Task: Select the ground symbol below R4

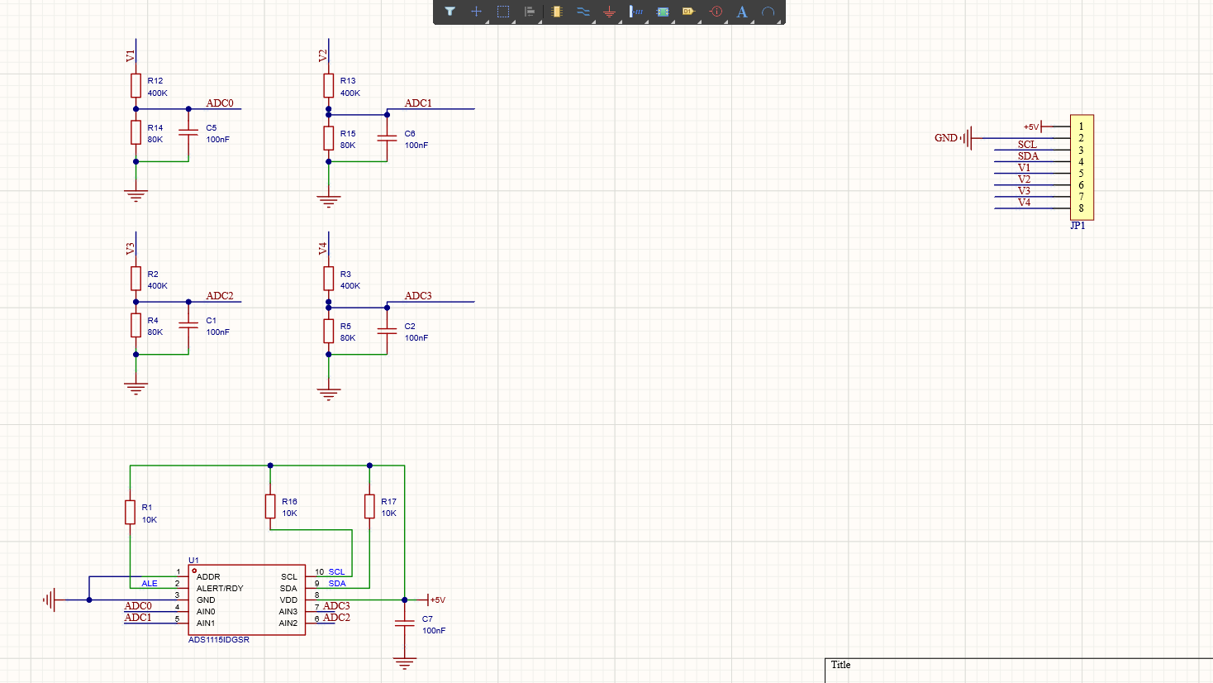Action: click(x=136, y=388)
